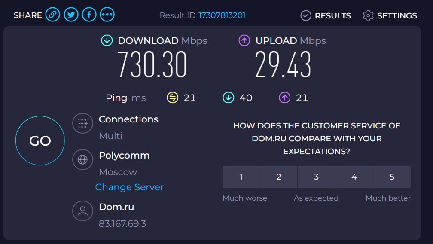The image size is (433, 244).
Task: Click the Connections mode icon
Action: [82, 123]
